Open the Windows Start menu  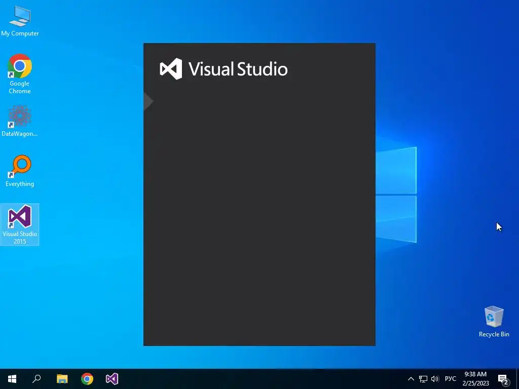point(12,379)
